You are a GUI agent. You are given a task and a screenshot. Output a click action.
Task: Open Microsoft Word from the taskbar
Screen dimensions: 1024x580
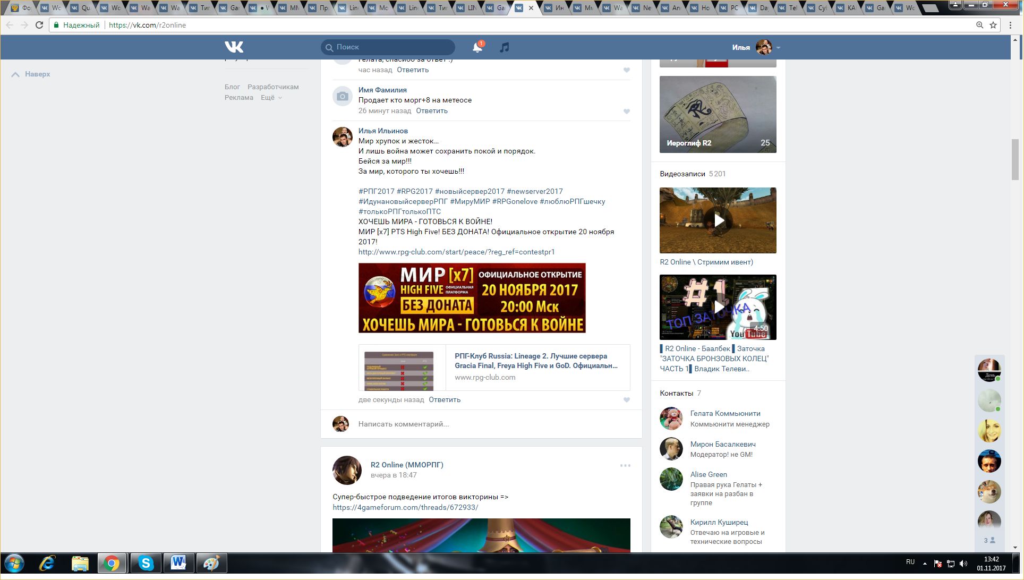[178, 563]
